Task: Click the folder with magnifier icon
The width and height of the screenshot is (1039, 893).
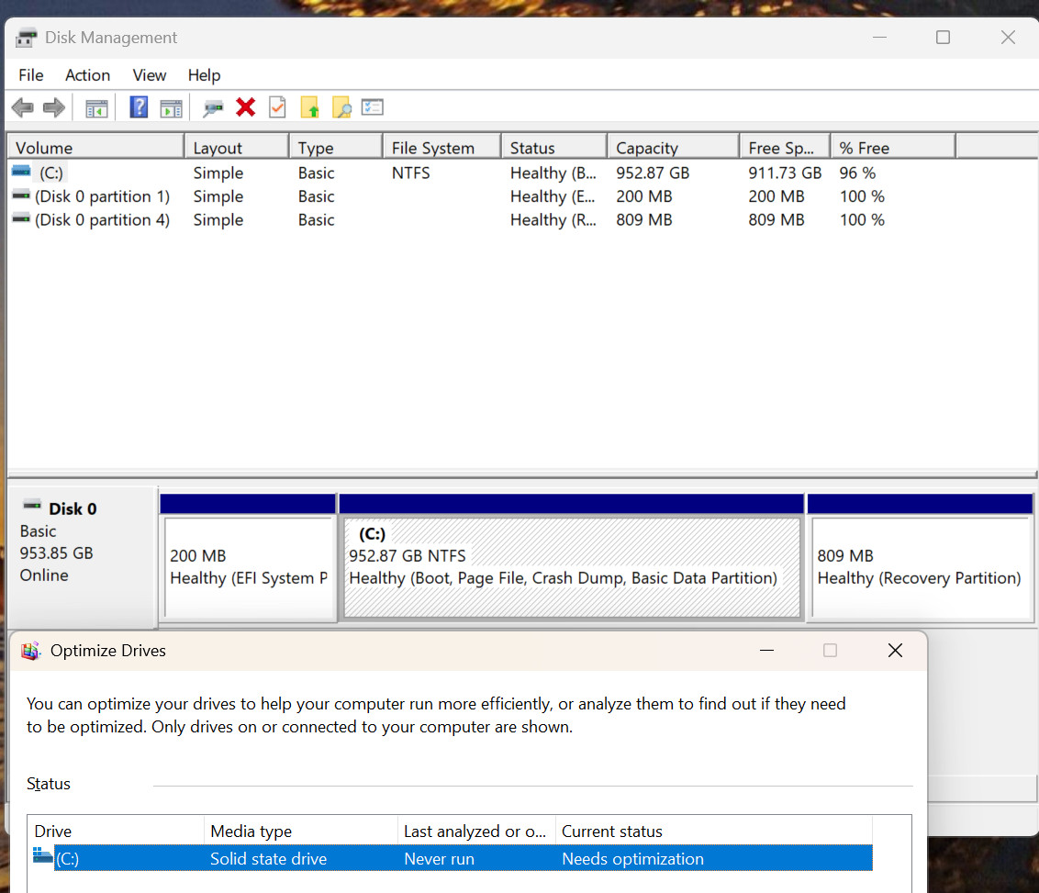Action: (x=341, y=106)
